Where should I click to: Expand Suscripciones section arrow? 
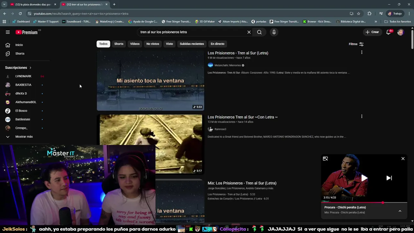click(30, 68)
